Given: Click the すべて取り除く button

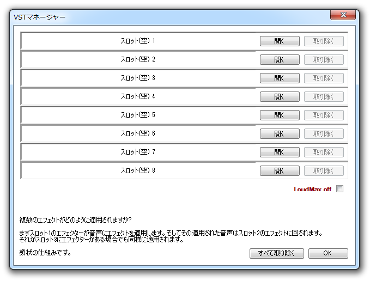Looking at the screenshot, I should pos(277,253).
